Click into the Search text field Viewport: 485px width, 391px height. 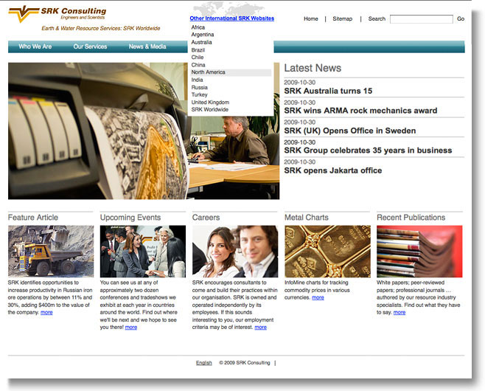point(422,19)
